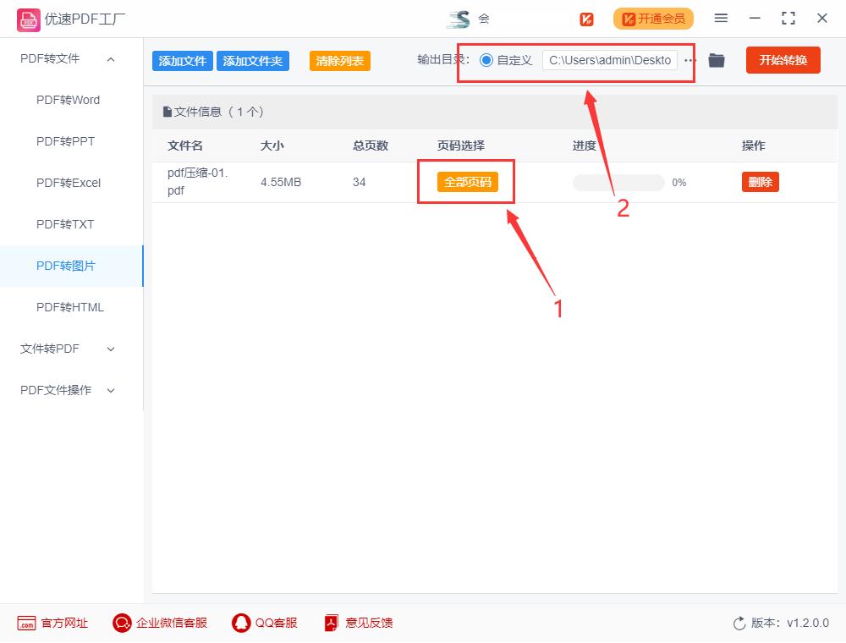Click the output directory path input field
The width and height of the screenshot is (846, 643).
[x=615, y=60]
